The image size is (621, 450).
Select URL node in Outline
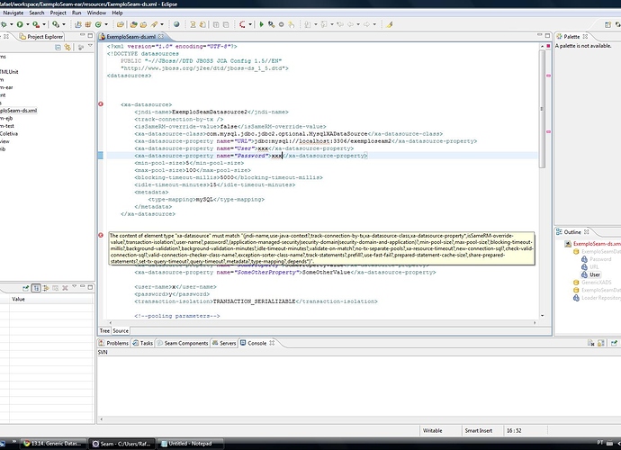pyautogui.click(x=594, y=267)
